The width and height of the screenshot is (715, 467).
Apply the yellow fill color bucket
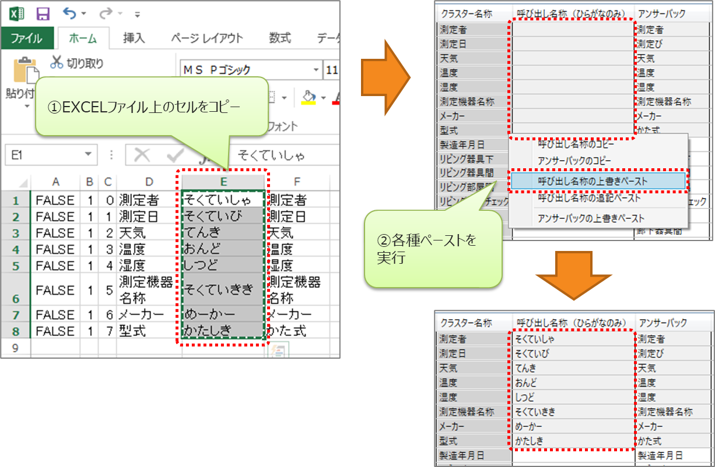309,97
